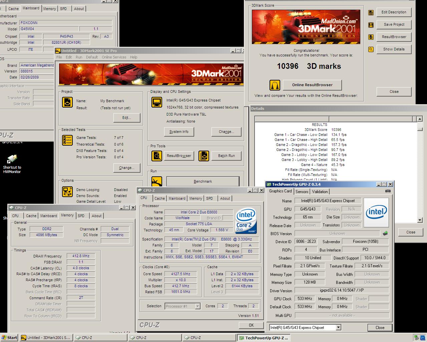Open the File menu in 3DMark2001
This screenshot has height=342, width=427.
(59, 57)
